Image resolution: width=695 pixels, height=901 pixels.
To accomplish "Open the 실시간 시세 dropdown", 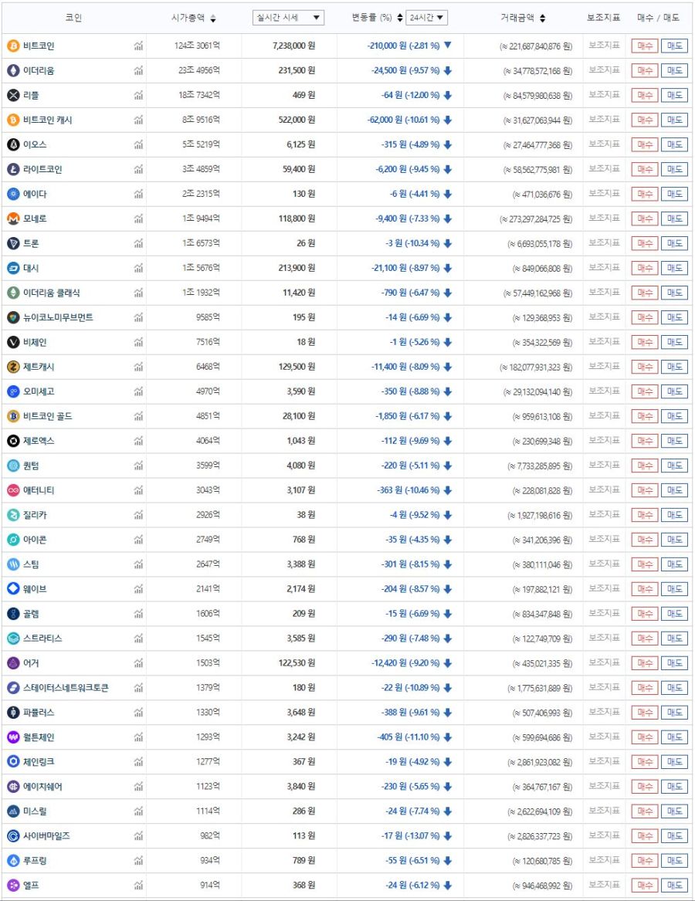I will [288, 18].
